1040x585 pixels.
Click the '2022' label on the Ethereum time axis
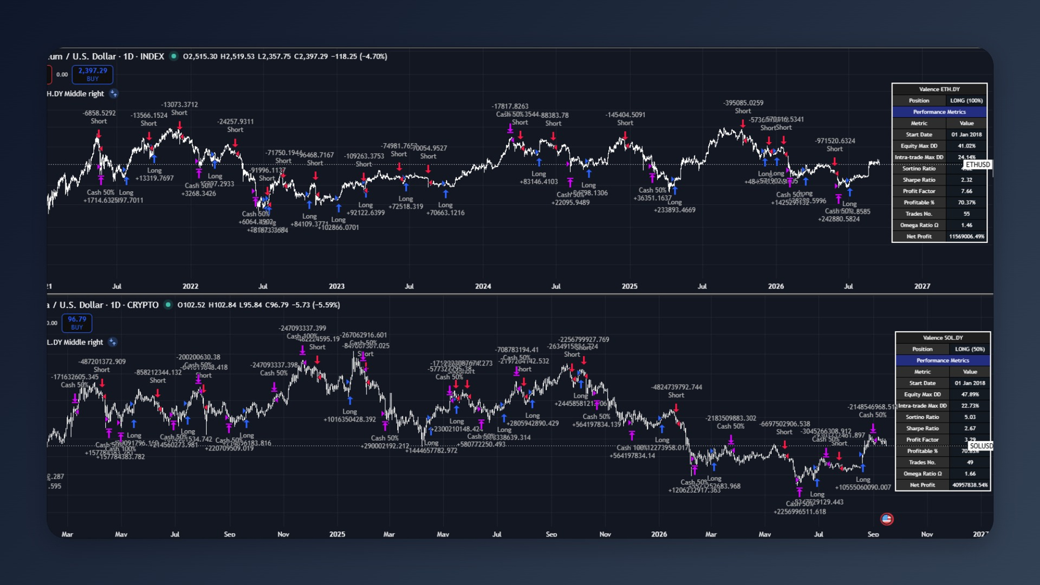pos(190,286)
